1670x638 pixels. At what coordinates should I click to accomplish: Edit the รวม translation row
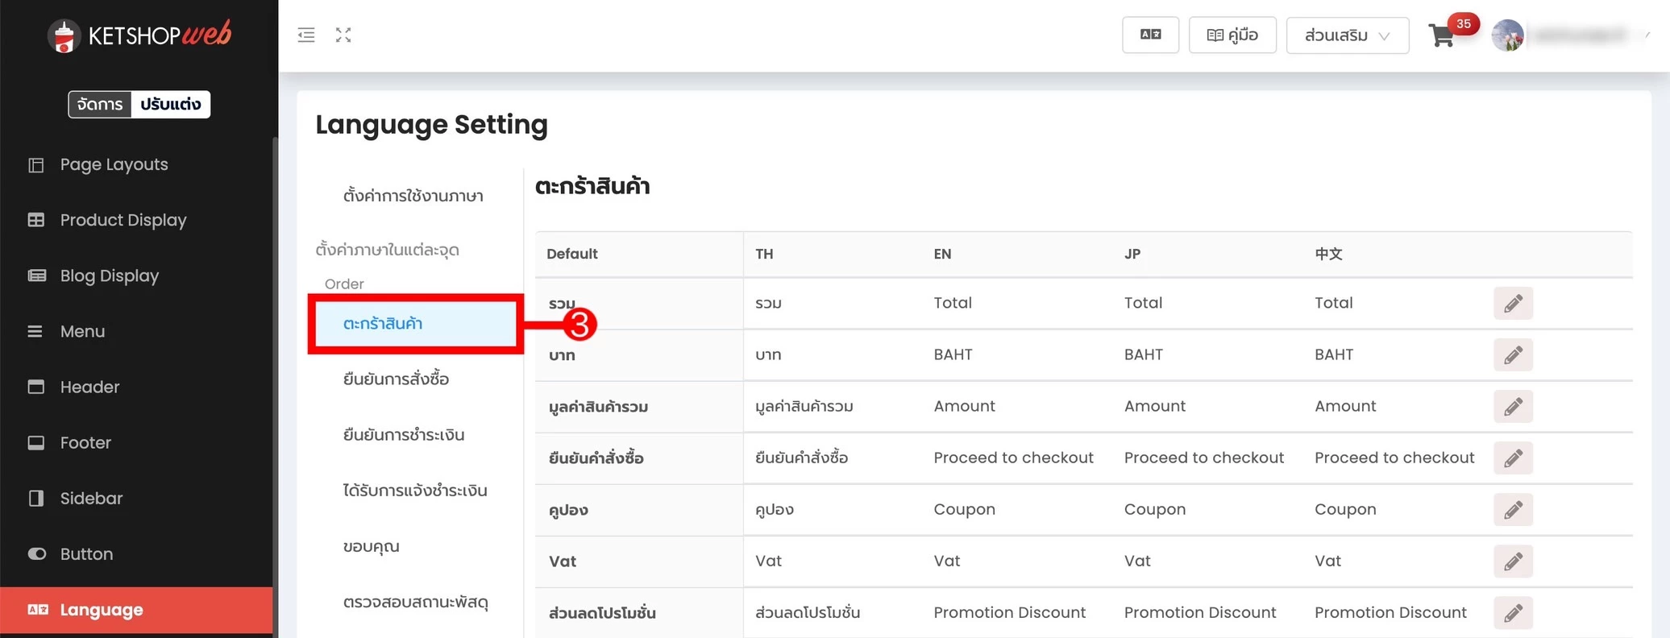[x=1513, y=303]
